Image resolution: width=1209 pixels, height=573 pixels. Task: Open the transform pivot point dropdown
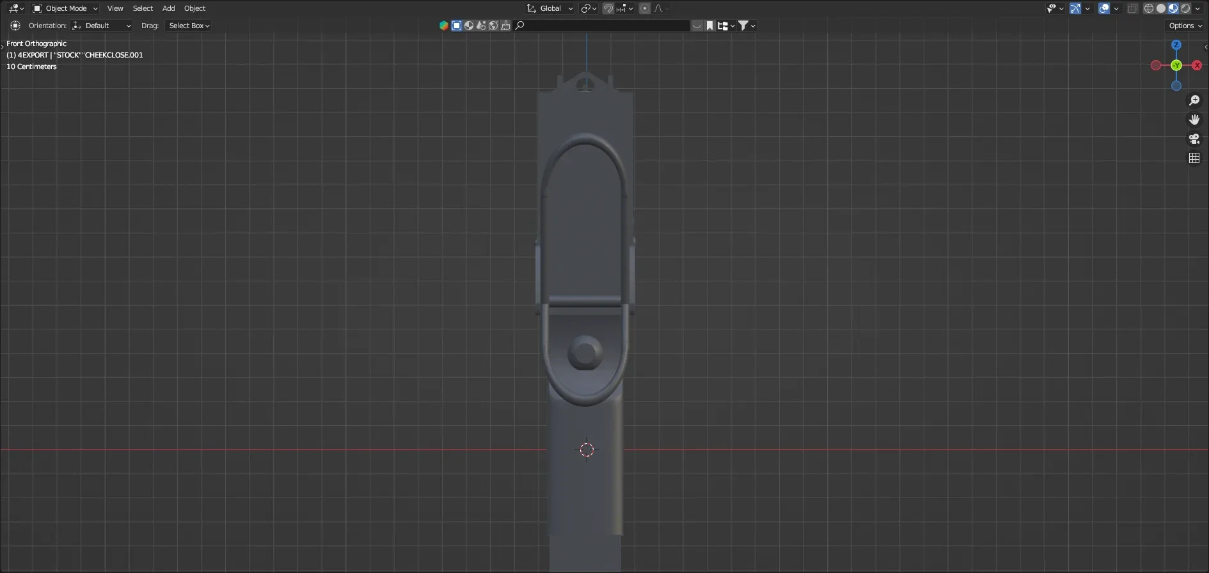tap(589, 8)
